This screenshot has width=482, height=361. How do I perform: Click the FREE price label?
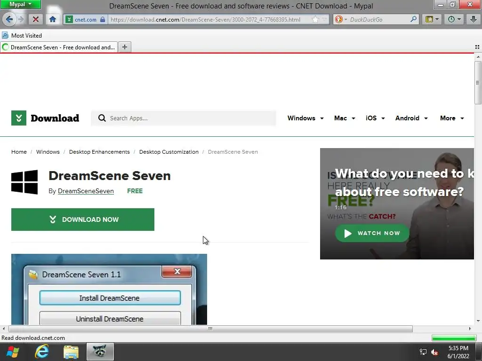coord(135,191)
